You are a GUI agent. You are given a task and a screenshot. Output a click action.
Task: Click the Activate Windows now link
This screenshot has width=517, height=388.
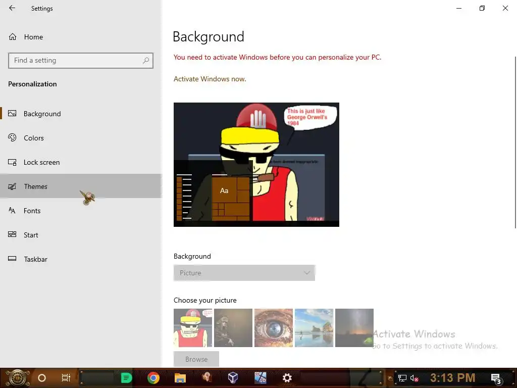tap(210, 79)
